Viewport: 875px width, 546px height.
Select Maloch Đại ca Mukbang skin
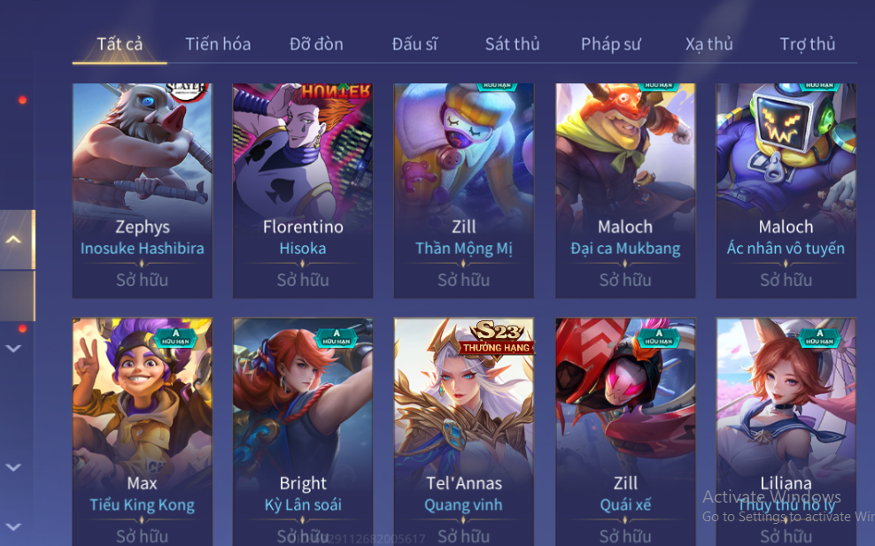pos(625,190)
